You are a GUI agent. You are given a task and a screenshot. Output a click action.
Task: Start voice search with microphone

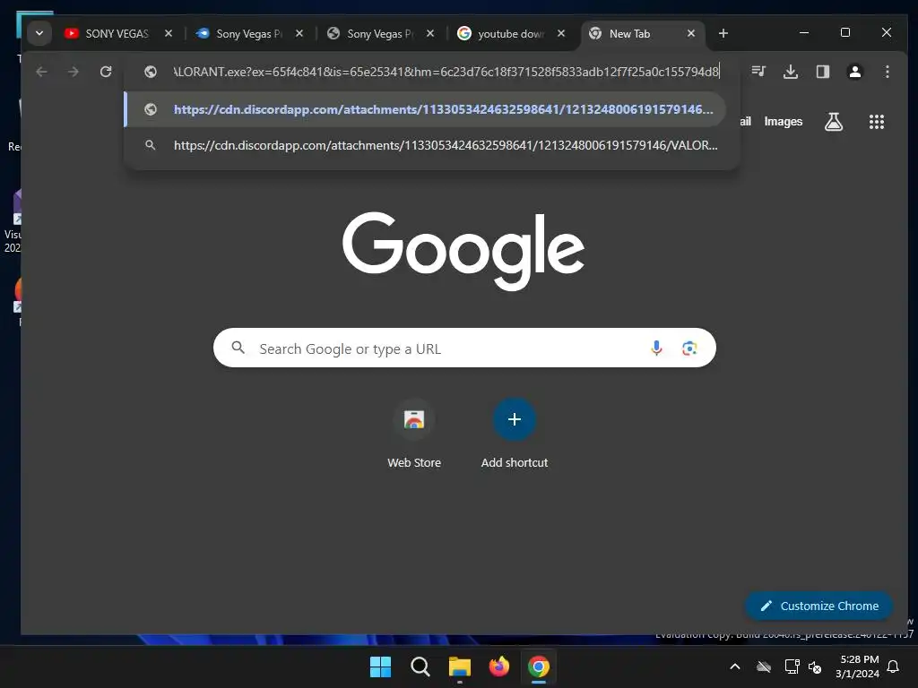[x=656, y=348]
